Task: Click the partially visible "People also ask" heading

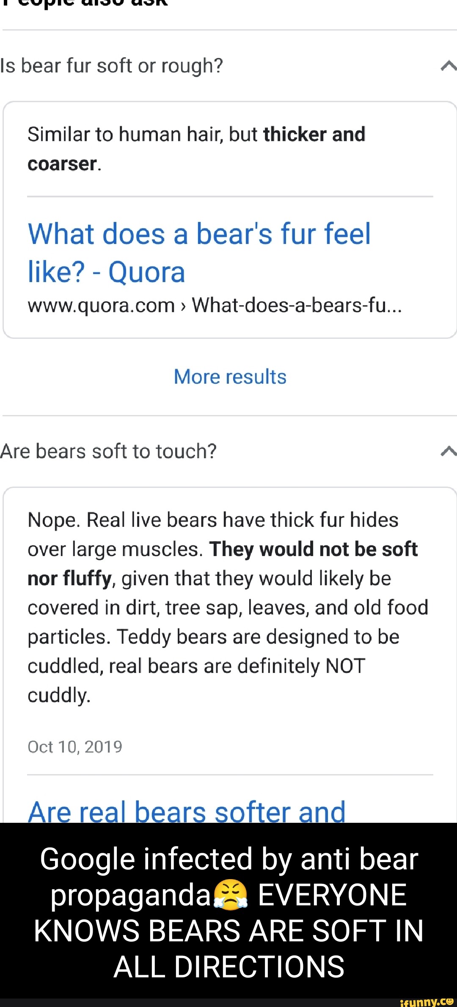Action: point(85,3)
